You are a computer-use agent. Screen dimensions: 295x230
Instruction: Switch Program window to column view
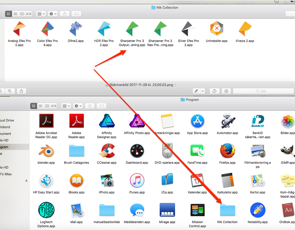click(47, 106)
